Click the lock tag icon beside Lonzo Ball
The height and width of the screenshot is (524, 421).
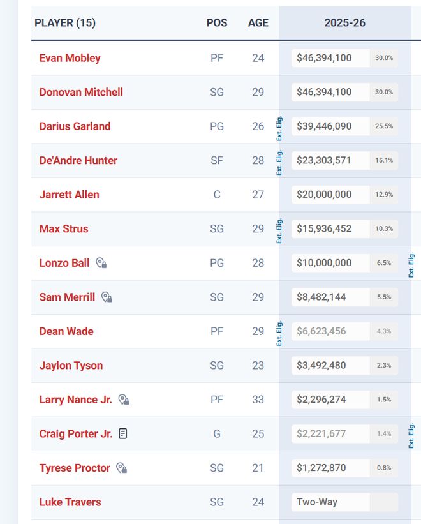point(101,263)
